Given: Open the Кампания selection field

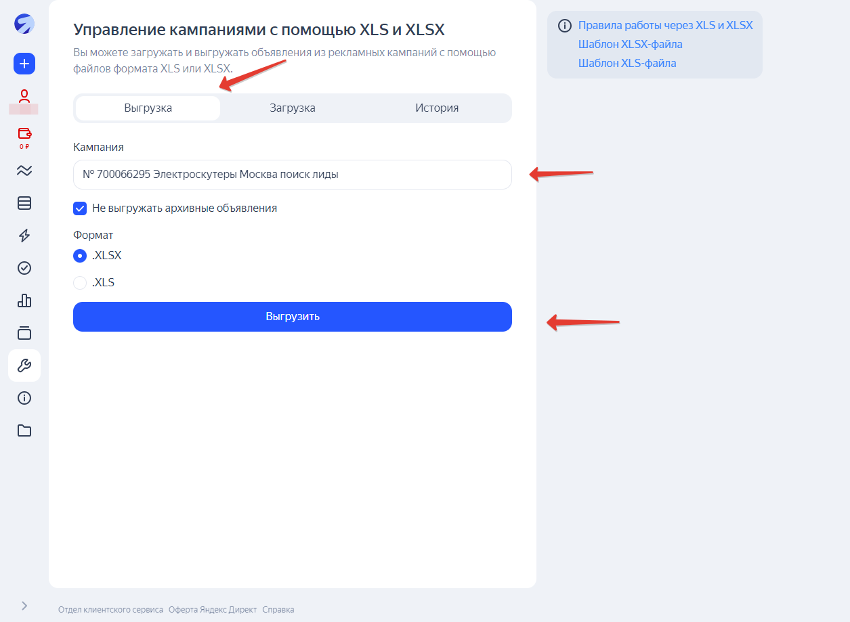Looking at the screenshot, I should (x=293, y=175).
